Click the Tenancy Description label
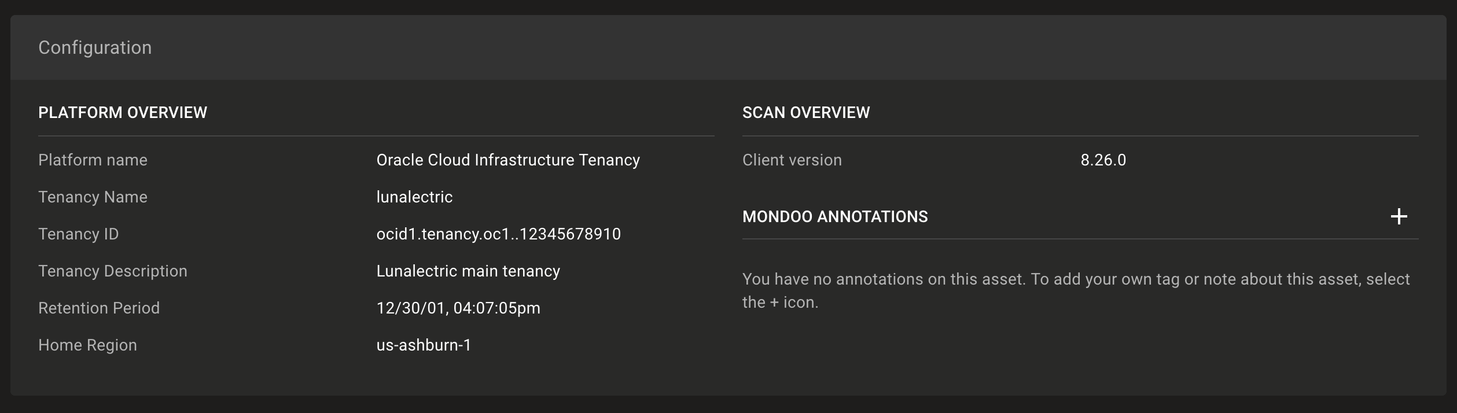 click(x=113, y=271)
